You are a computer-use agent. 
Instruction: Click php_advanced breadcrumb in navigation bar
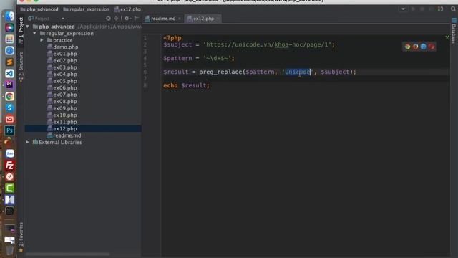[x=39, y=9]
